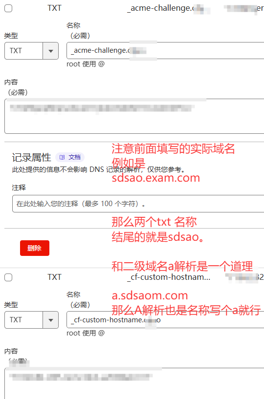Tick the checkbox for the _acme-challenge TXT record
264x399 pixels.
(8, 8)
